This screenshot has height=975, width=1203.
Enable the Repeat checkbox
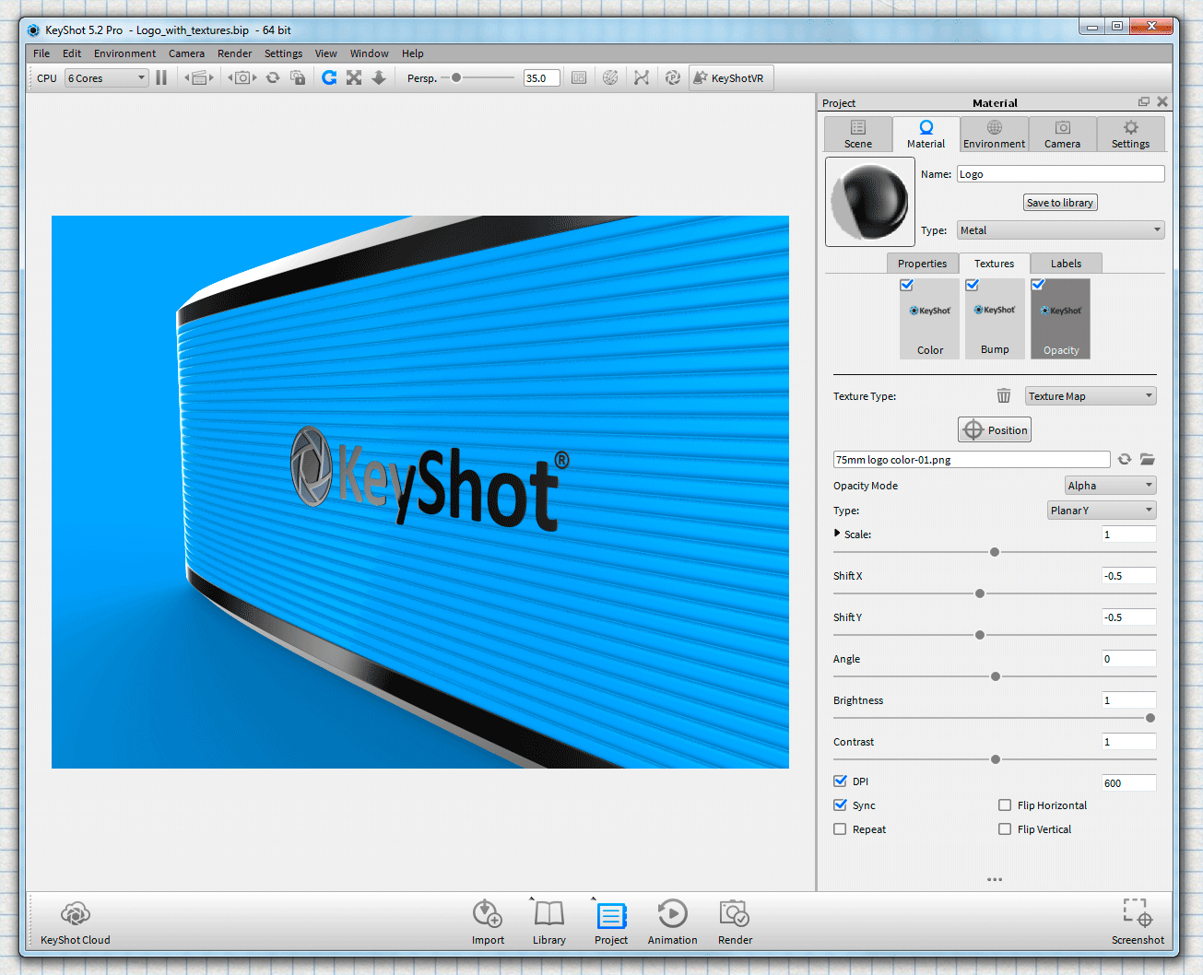point(840,828)
